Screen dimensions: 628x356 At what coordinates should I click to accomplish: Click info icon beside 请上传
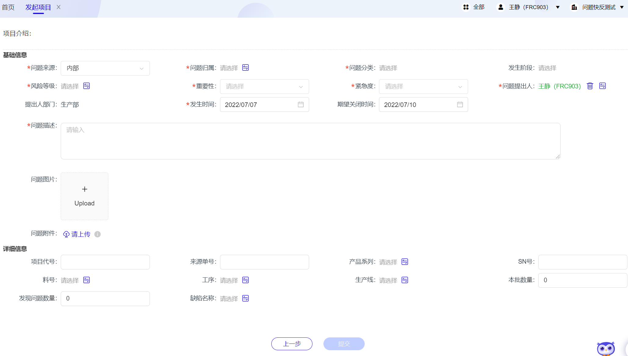tap(97, 234)
